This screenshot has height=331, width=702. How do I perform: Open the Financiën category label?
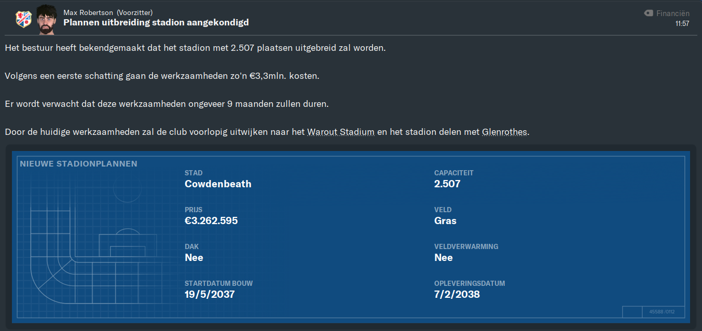(672, 13)
